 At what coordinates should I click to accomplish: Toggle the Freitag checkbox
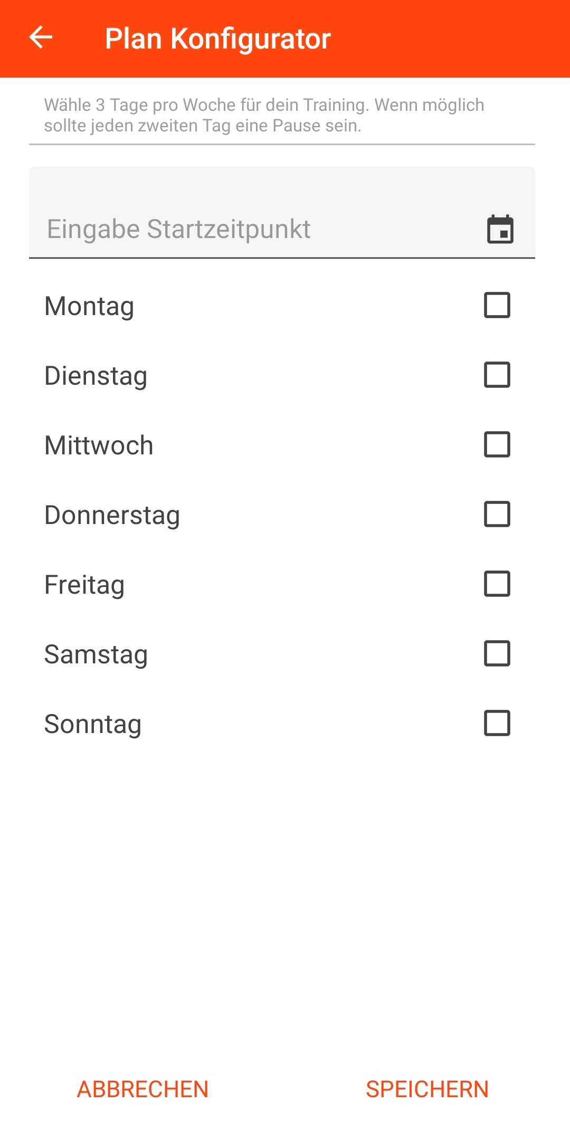click(x=497, y=584)
